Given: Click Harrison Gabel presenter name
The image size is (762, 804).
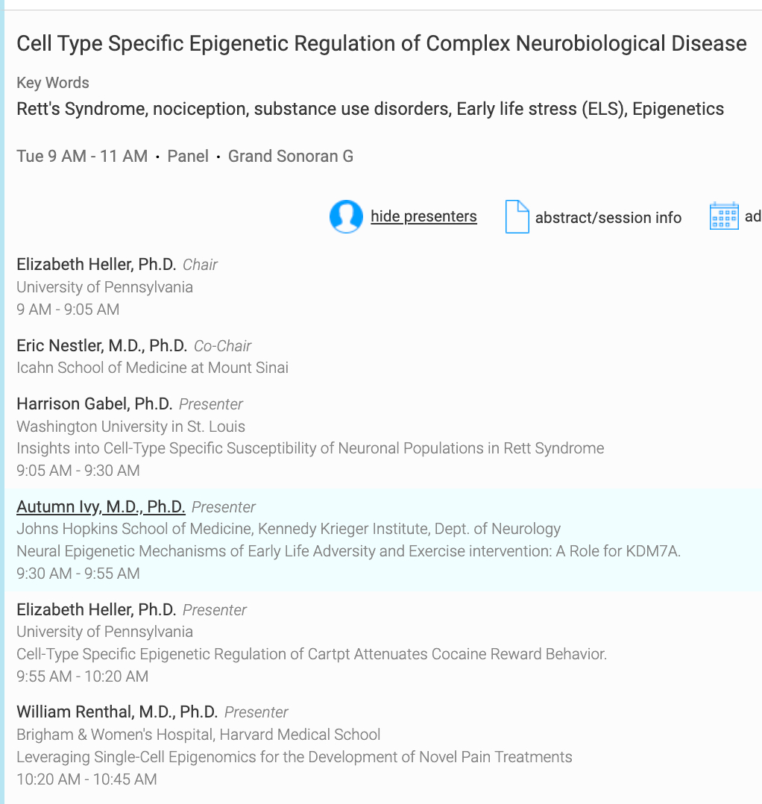Looking at the screenshot, I should (94, 404).
